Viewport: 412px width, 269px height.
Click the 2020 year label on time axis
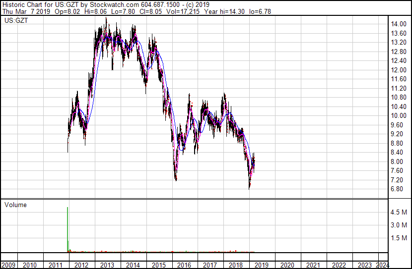point(287,265)
